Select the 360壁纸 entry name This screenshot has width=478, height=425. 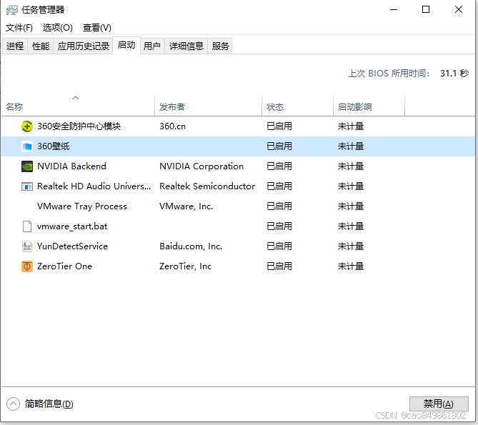click(x=54, y=146)
